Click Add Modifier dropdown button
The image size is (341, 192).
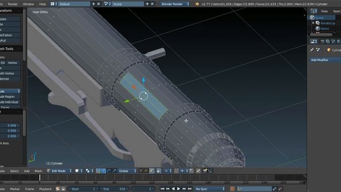(325, 60)
